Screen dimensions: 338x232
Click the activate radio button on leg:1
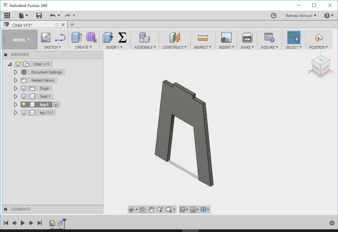coord(56,105)
